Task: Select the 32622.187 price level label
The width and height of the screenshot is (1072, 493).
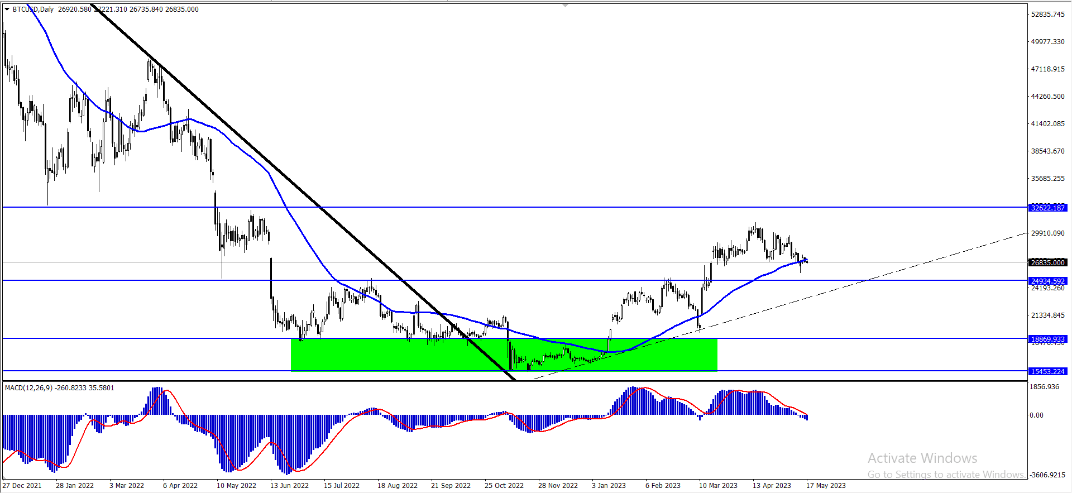Action: click(x=1048, y=208)
